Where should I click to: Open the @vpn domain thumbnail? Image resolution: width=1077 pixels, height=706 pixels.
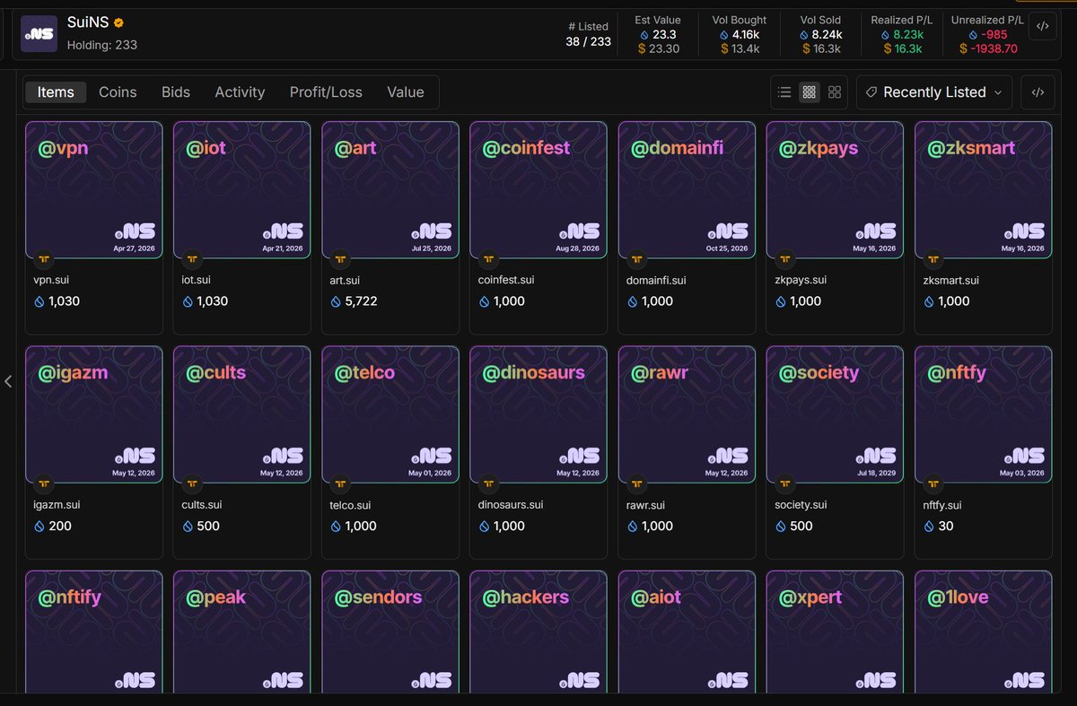tap(94, 190)
